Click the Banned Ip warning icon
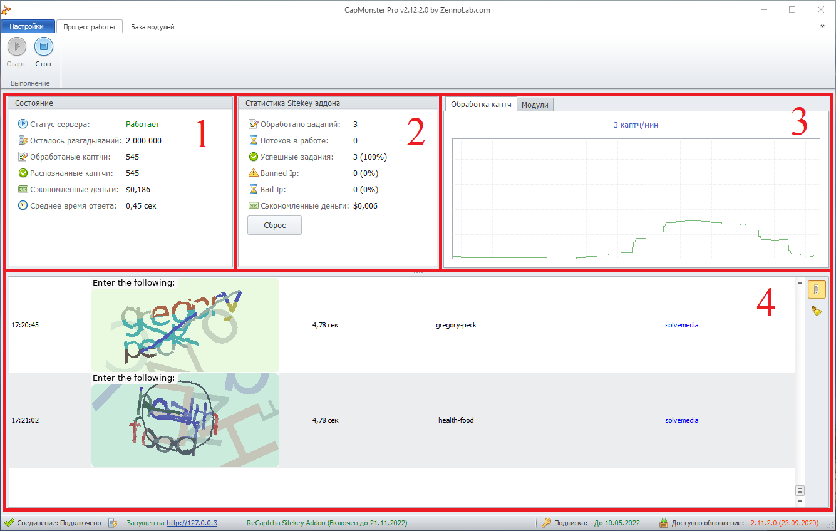The image size is (836, 531). point(253,173)
